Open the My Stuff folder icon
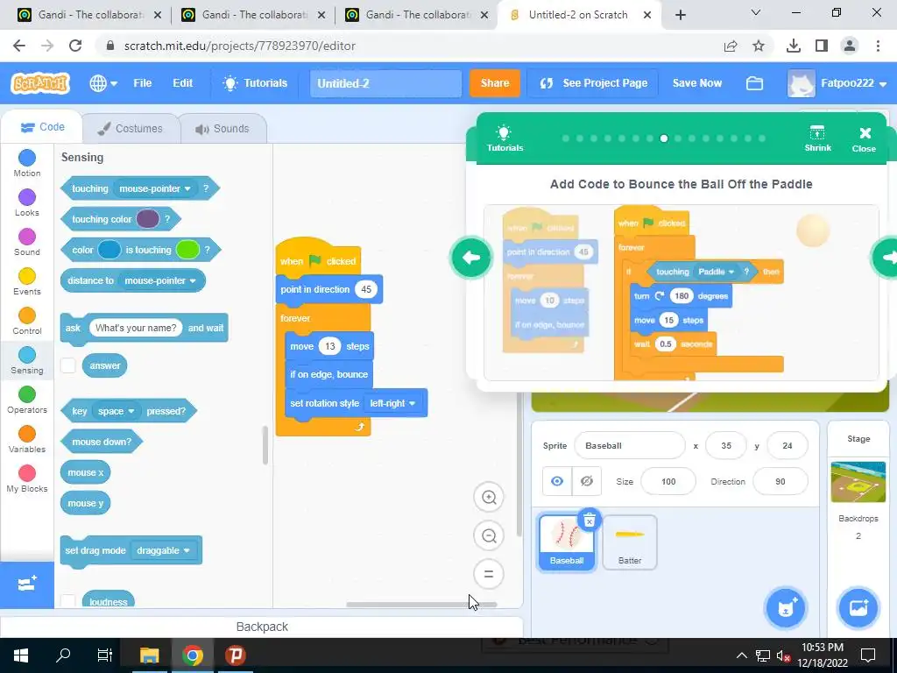Image resolution: width=897 pixels, height=673 pixels. [754, 83]
